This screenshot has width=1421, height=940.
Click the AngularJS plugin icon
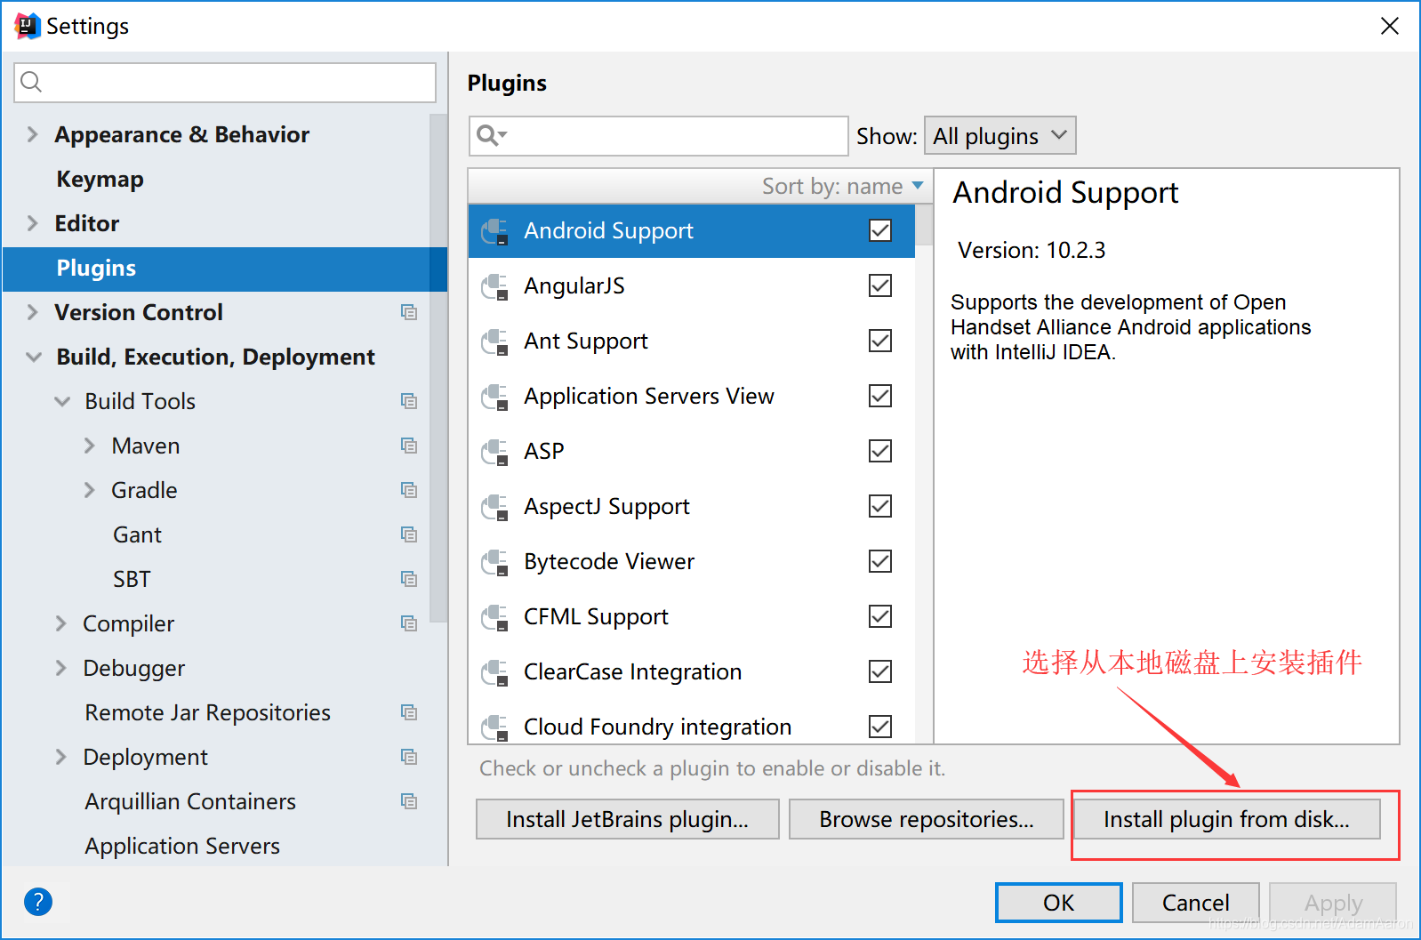495,286
